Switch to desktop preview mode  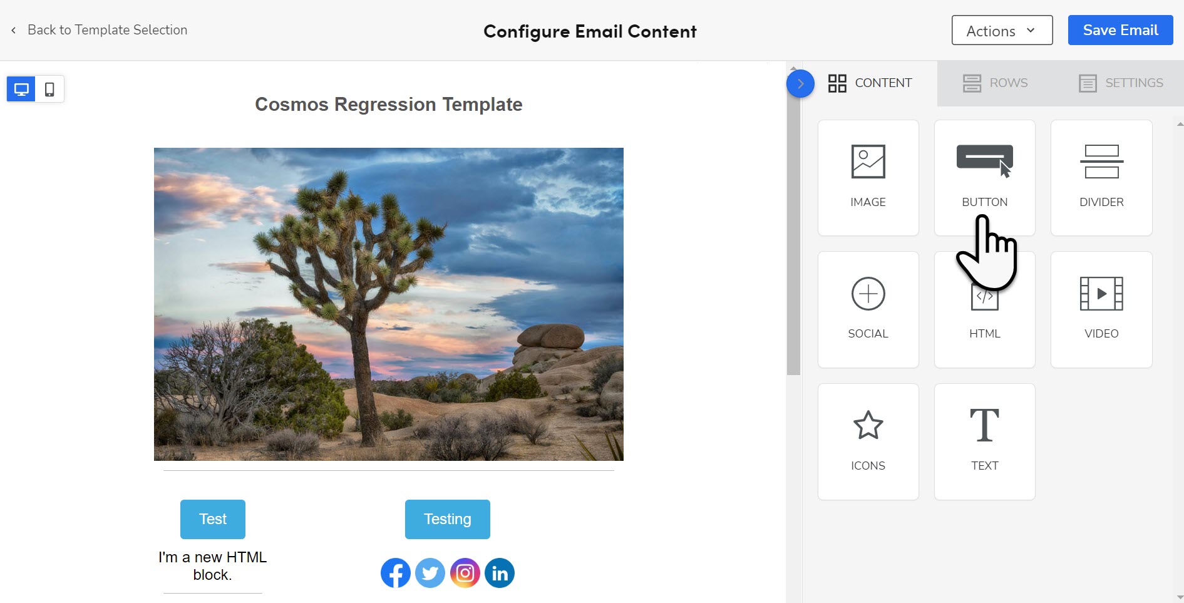click(x=21, y=89)
